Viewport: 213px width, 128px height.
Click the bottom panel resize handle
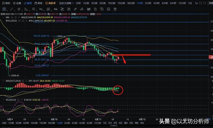(x=114, y=126)
